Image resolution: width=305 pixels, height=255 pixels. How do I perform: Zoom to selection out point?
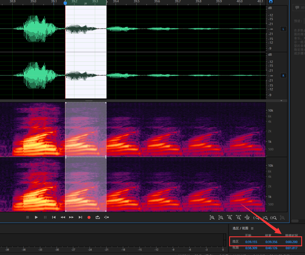tap(265, 218)
